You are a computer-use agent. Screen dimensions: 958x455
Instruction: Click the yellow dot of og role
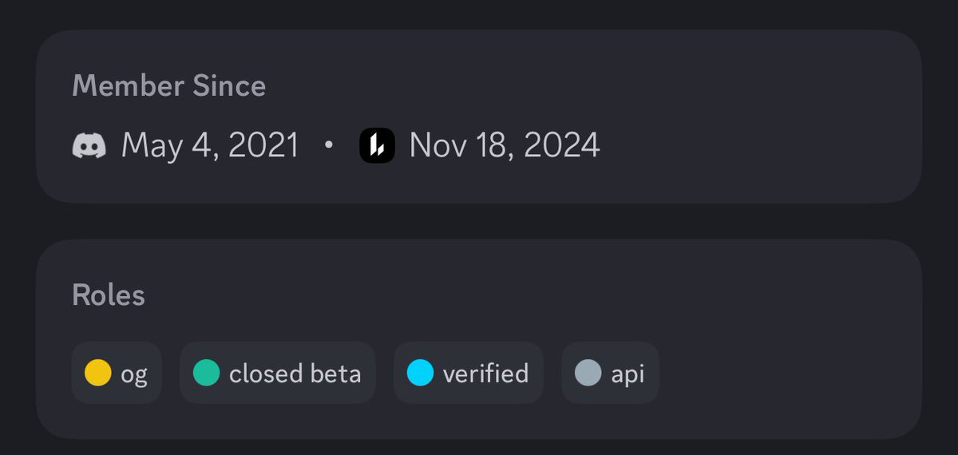point(97,373)
